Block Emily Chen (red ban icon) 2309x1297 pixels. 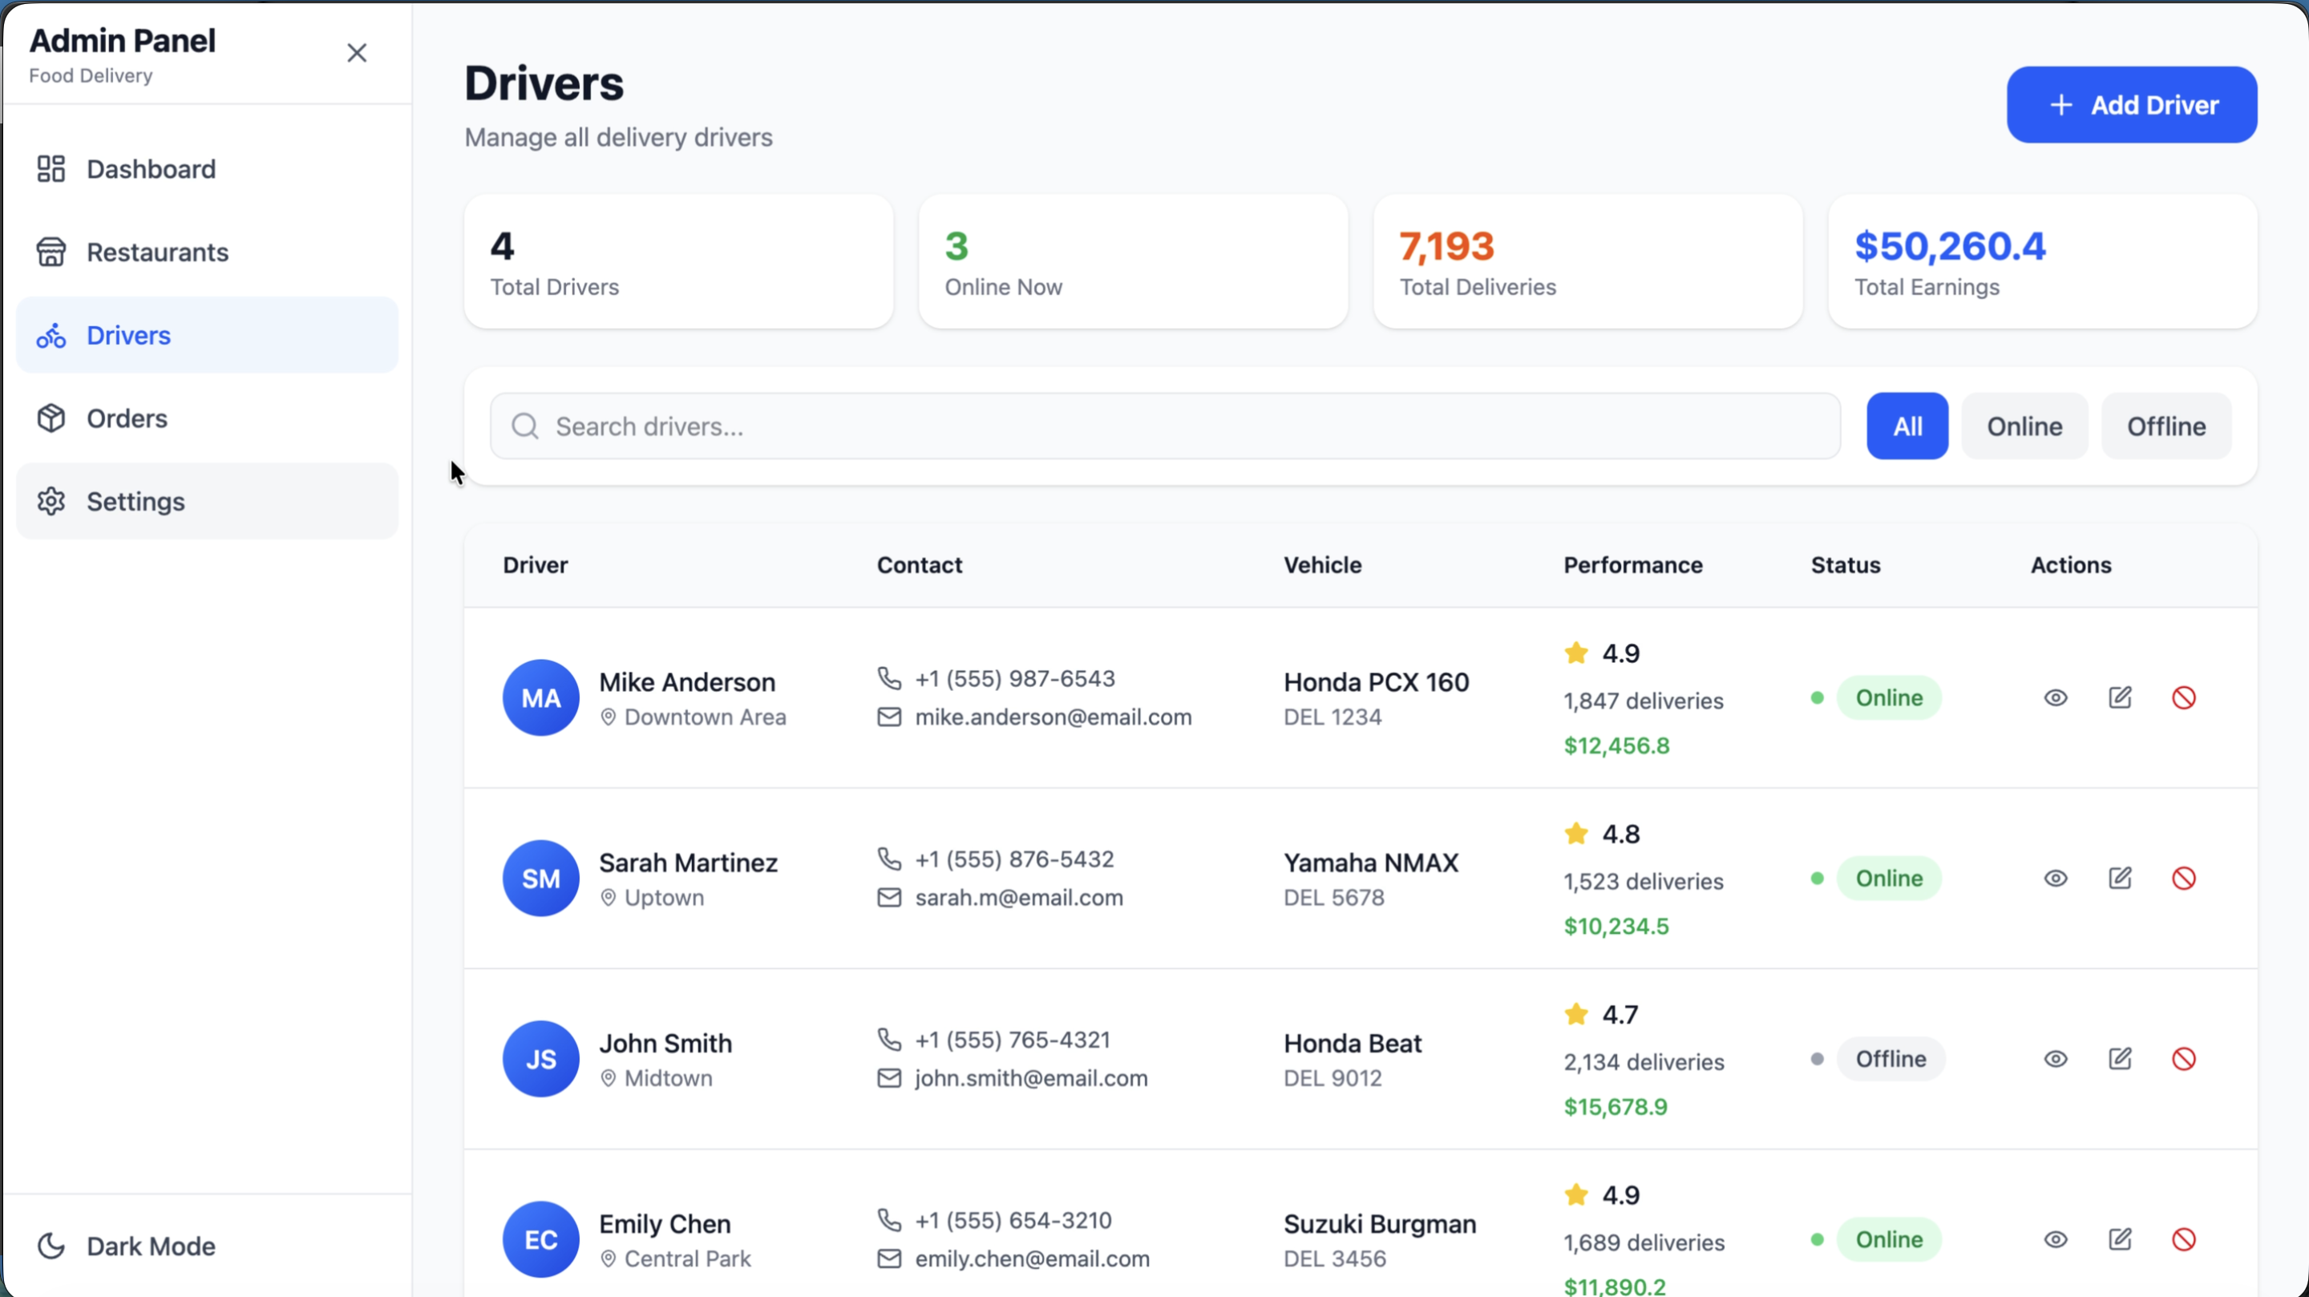[2183, 1239]
